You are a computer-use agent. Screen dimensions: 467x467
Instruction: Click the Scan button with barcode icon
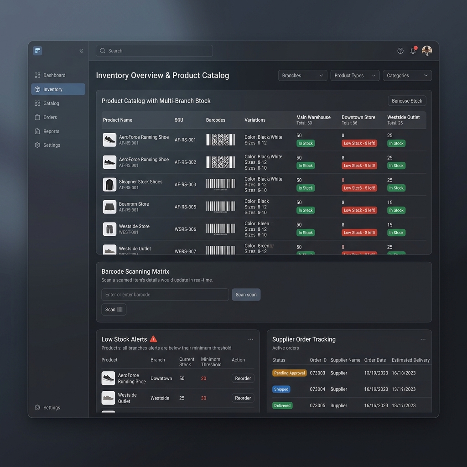(114, 310)
